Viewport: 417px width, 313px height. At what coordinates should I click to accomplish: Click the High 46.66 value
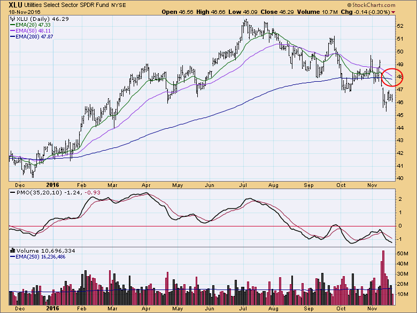[x=211, y=12]
